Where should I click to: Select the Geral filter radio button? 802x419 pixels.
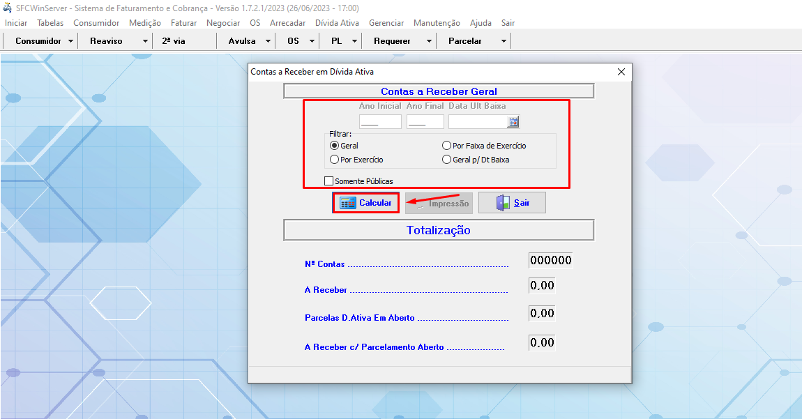(x=335, y=146)
